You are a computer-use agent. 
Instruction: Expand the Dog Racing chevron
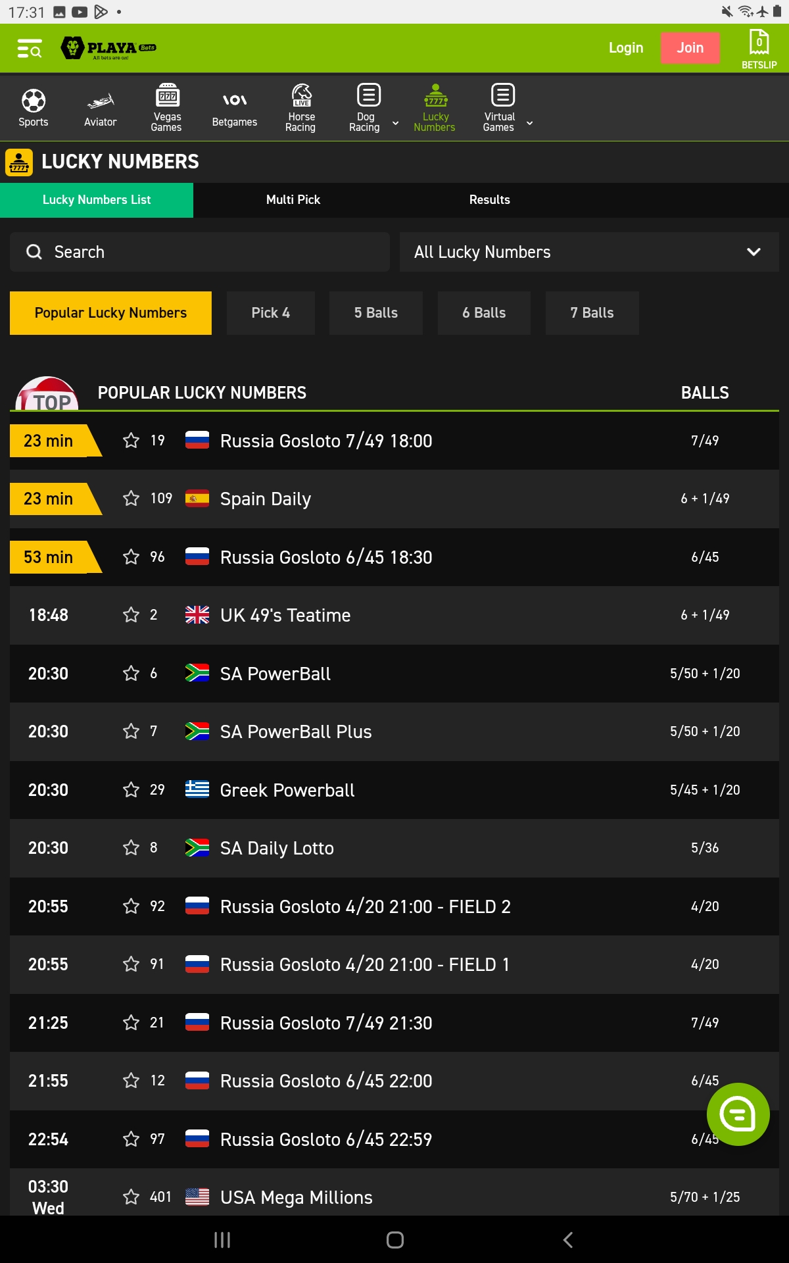[395, 123]
